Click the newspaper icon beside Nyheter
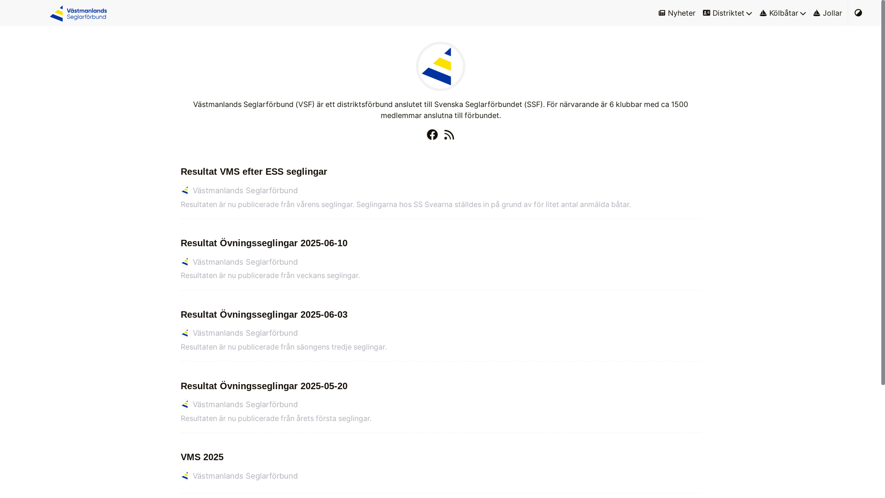 click(662, 13)
